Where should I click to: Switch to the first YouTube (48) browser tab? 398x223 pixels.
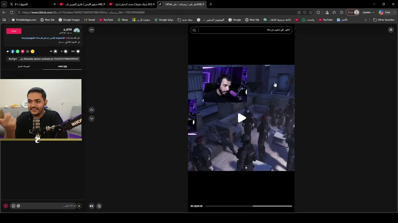(82, 4)
